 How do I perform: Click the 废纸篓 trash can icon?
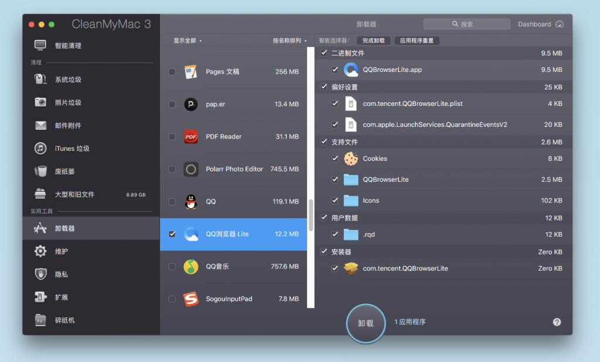pos(40,171)
